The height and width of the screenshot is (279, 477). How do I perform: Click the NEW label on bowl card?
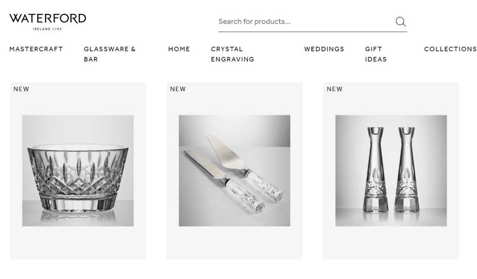click(21, 89)
